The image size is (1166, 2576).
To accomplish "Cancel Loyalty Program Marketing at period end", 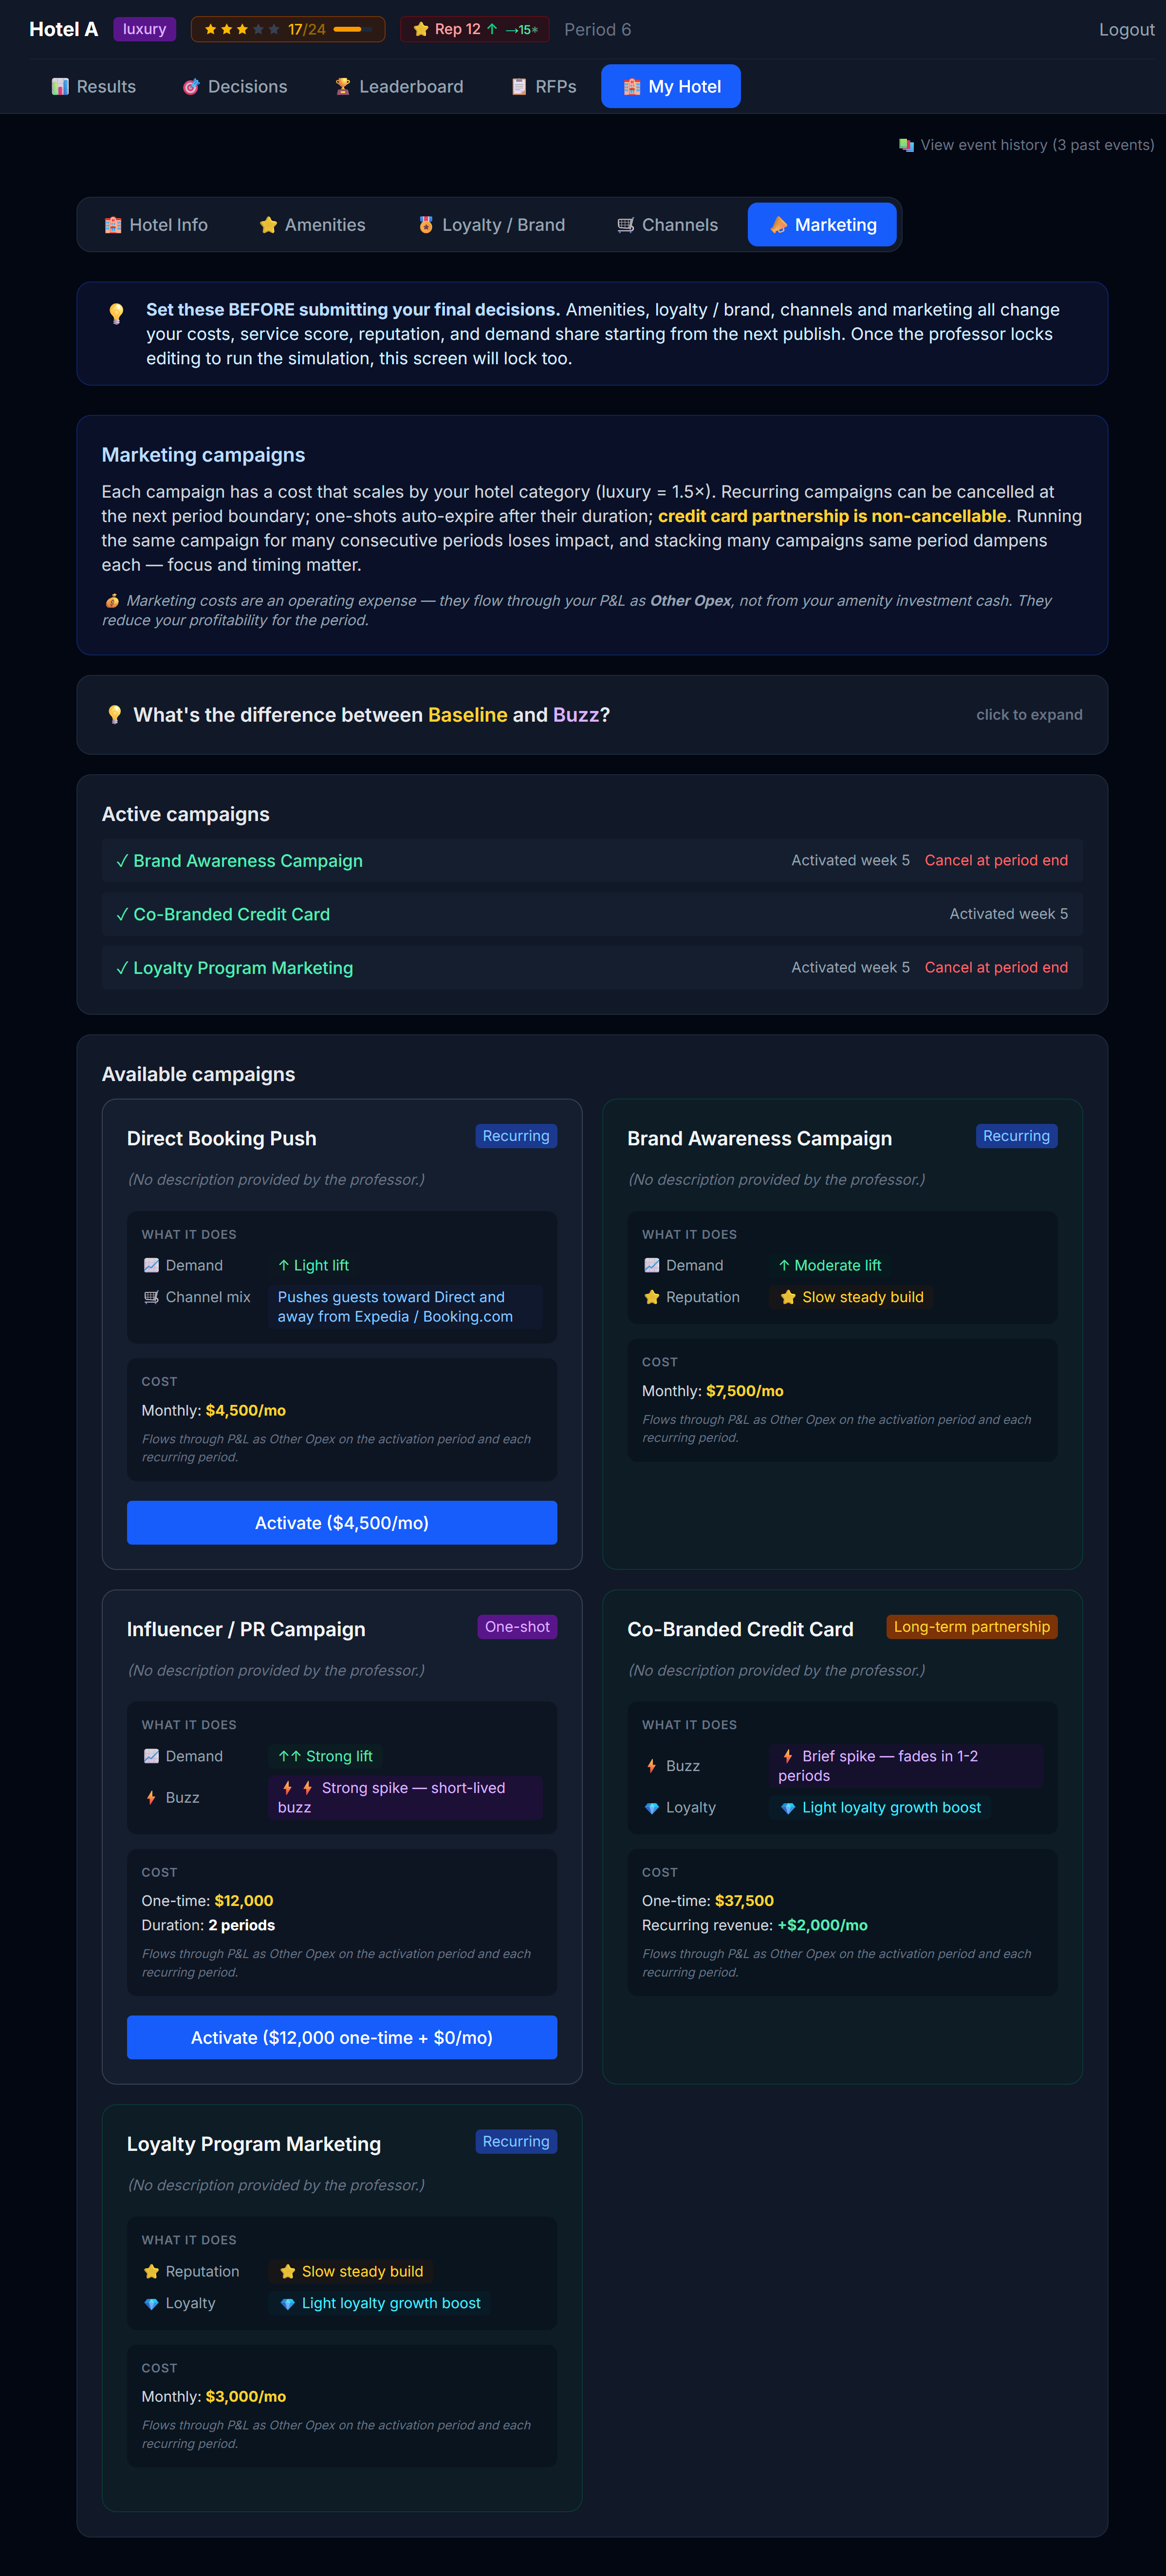I will pos(996,968).
